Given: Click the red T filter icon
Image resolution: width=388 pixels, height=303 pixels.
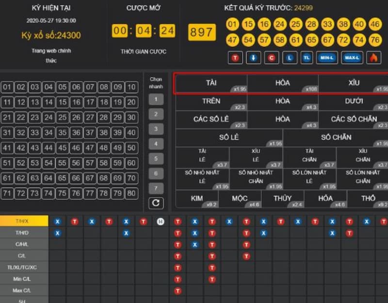Looking at the screenshot, I should (235, 58).
